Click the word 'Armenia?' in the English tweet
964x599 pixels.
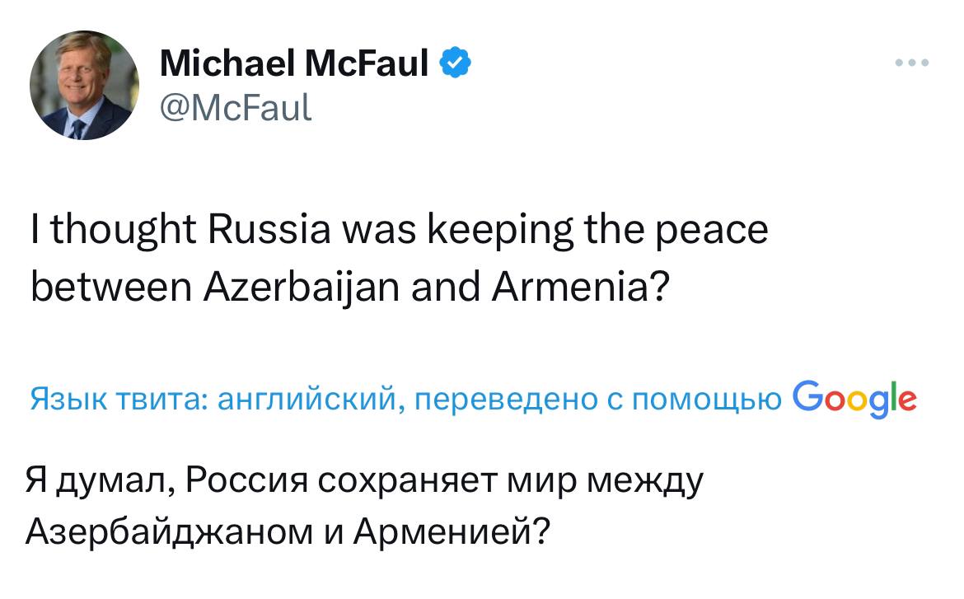[580, 287]
